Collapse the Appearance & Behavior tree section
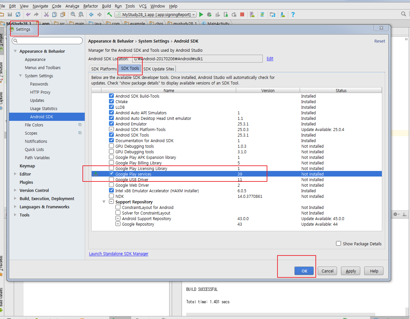Screen dimensions: 410x319 tap(15, 51)
